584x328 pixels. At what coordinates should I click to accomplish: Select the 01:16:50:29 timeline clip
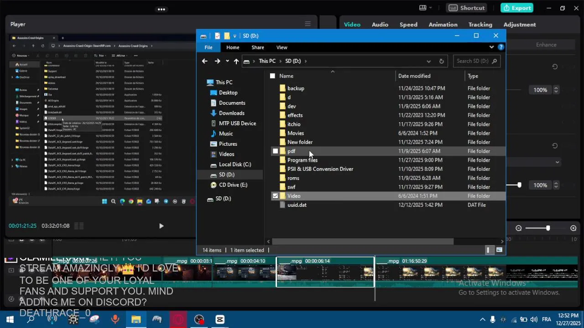pyautogui.click(x=476, y=272)
